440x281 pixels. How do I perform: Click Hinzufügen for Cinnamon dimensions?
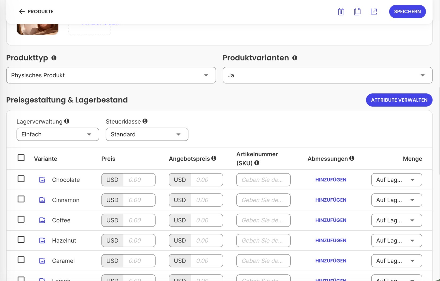[x=331, y=200]
